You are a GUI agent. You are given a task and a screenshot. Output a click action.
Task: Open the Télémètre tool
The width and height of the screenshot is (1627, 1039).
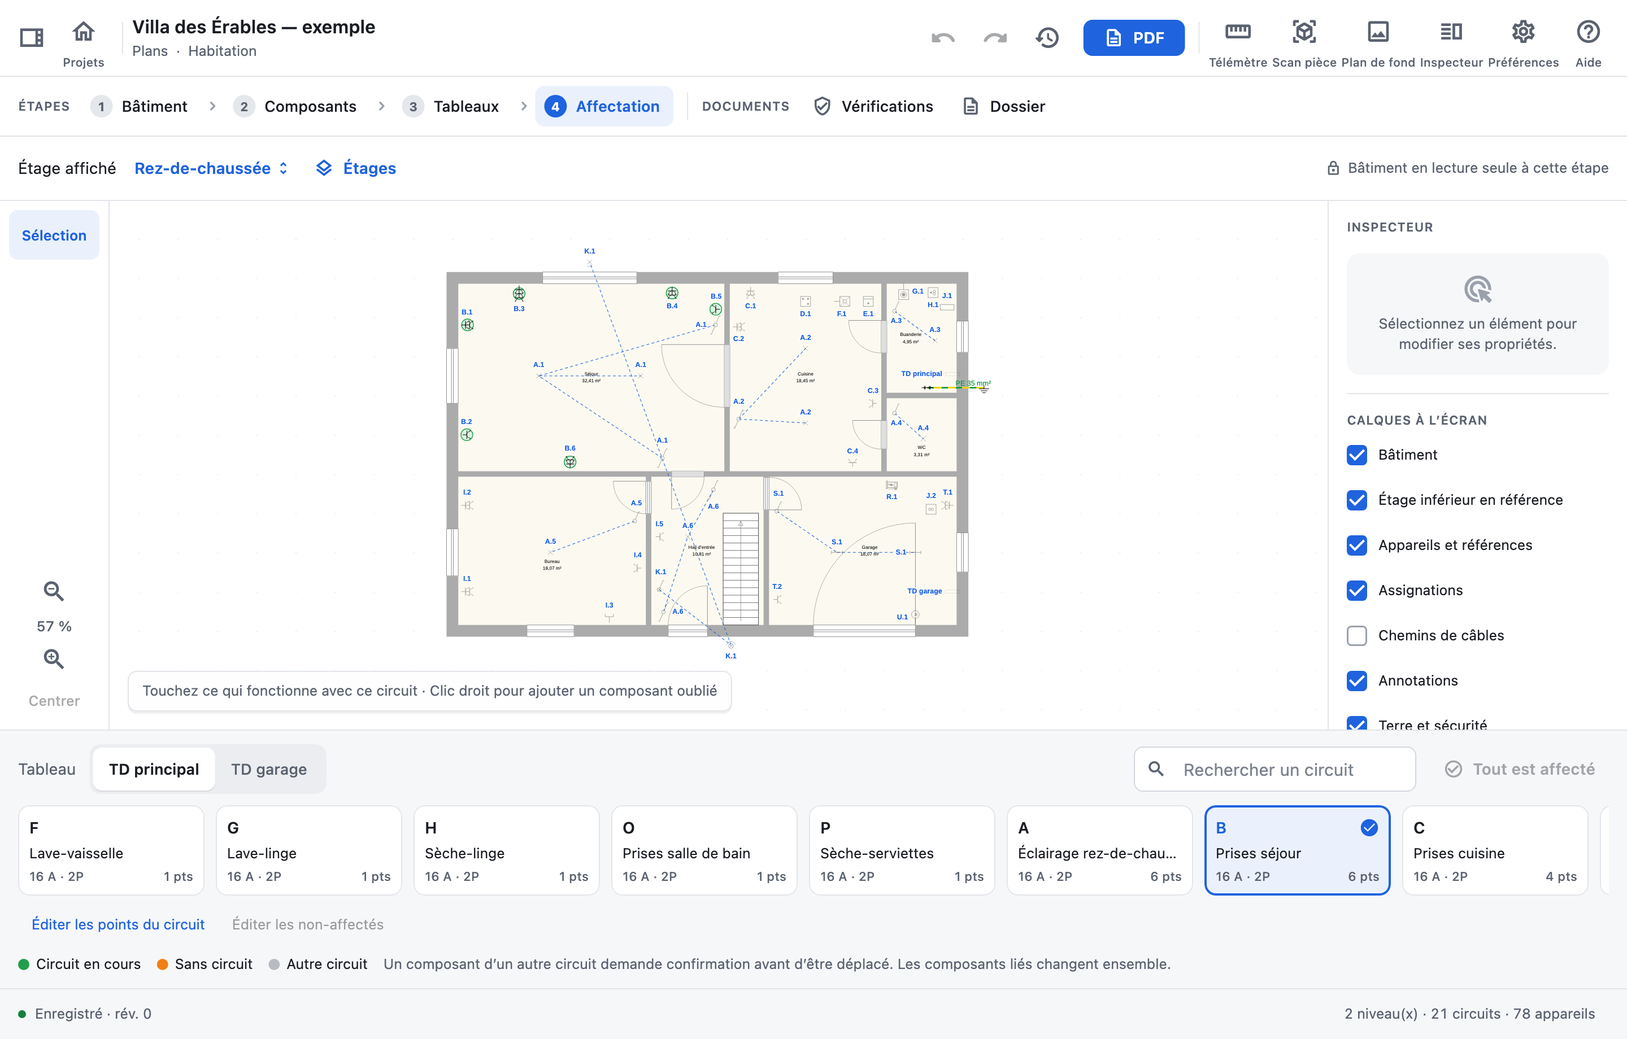click(x=1237, y=32)
